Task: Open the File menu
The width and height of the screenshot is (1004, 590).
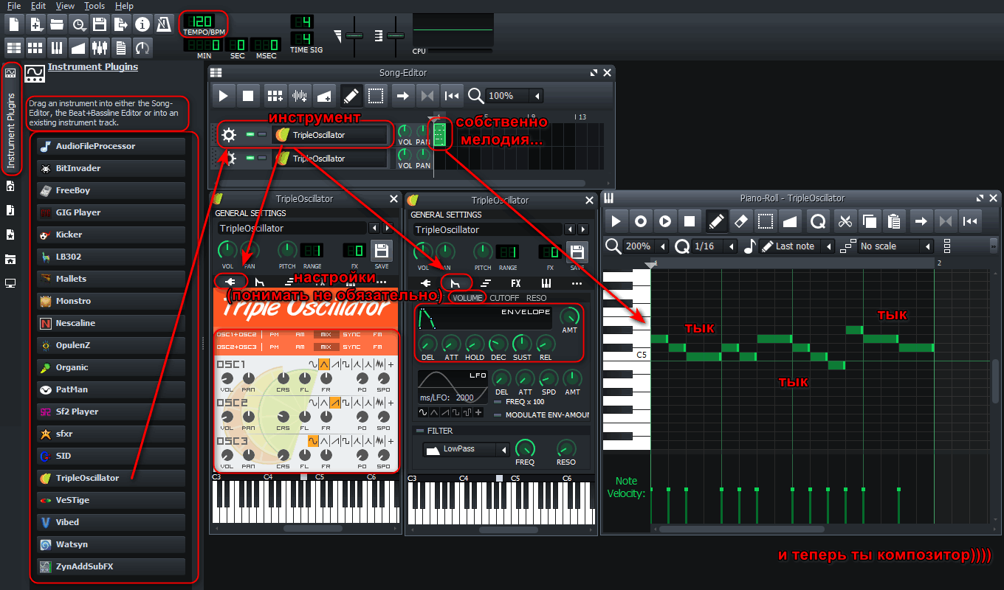Action: (14, 6)
